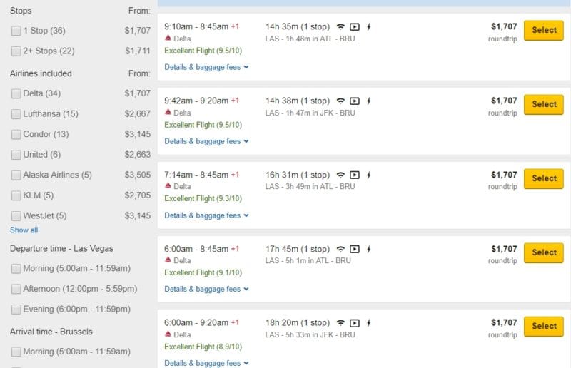Select the 9:10am Delta flight
This screenshot has width=571, height=368.
pyautogui.click(x=543, y=30)
